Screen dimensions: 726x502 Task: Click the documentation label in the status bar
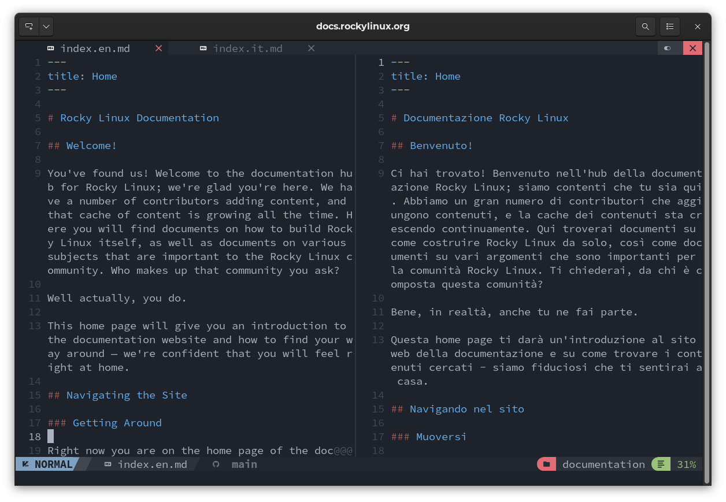603,464
